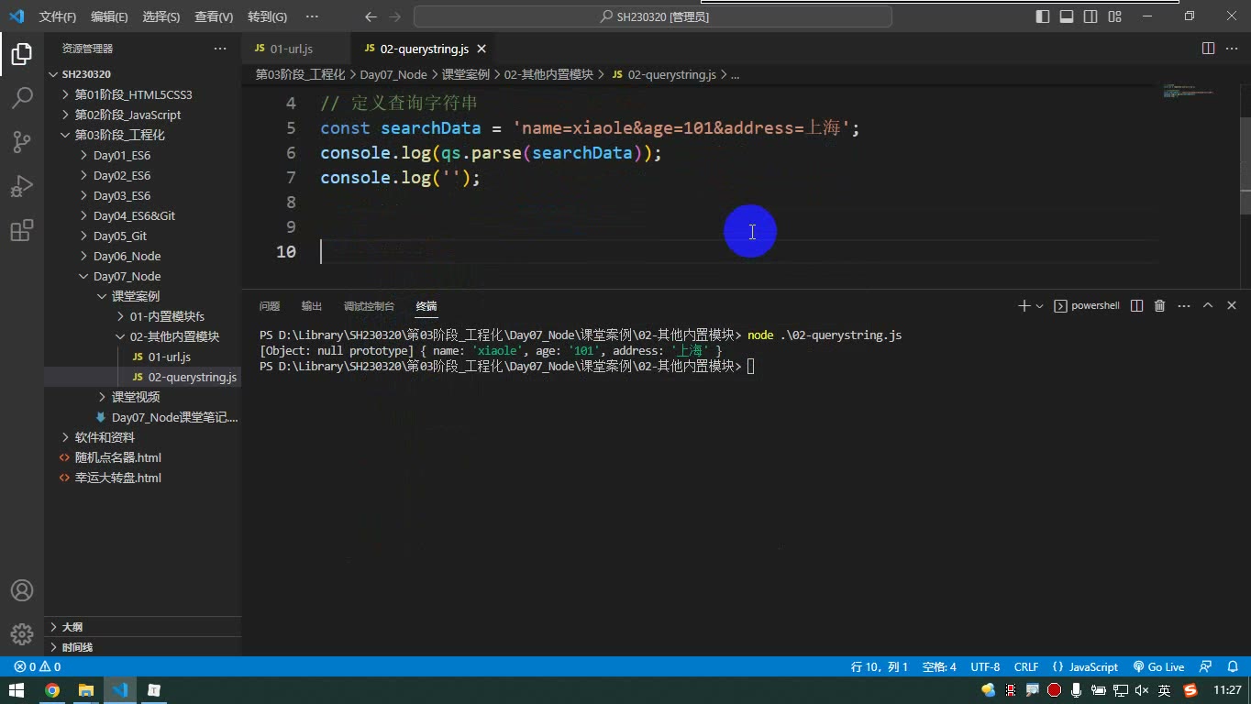The height and width of the screenshot is (704, 1251).
Task: Change end of line CRLF
Action: (1026, 667)
